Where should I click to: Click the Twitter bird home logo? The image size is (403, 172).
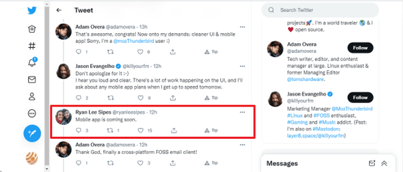click(32, 11)
